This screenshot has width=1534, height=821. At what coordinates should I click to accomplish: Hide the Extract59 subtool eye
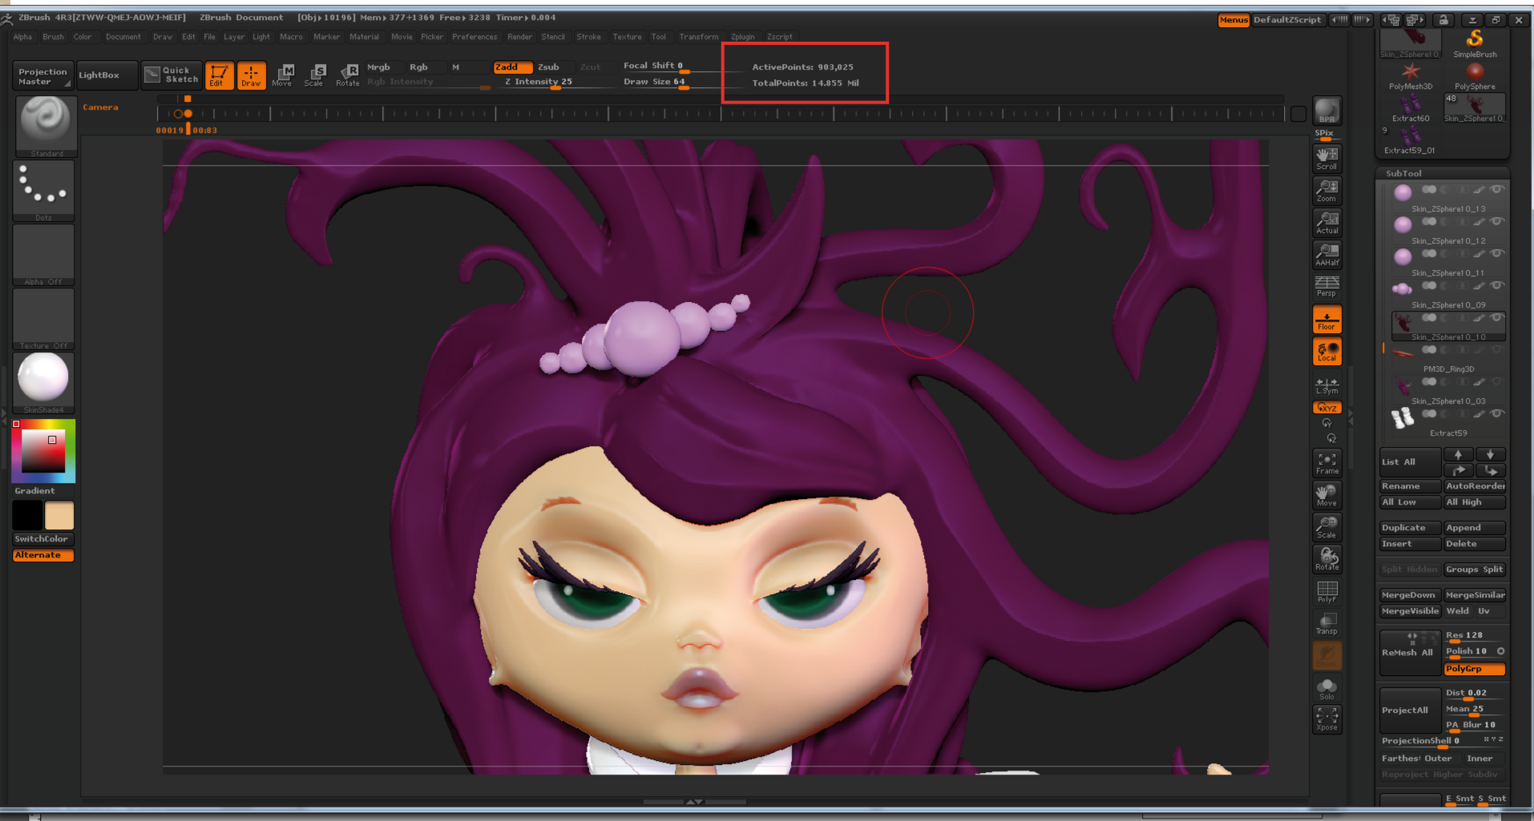pyautogui.click(x=1496, y=414)
